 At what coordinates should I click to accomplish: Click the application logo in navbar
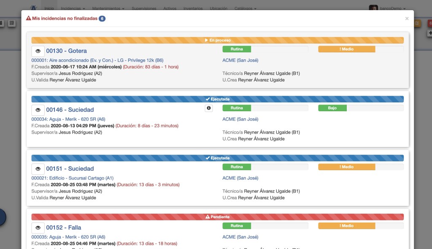coord(34,8)
